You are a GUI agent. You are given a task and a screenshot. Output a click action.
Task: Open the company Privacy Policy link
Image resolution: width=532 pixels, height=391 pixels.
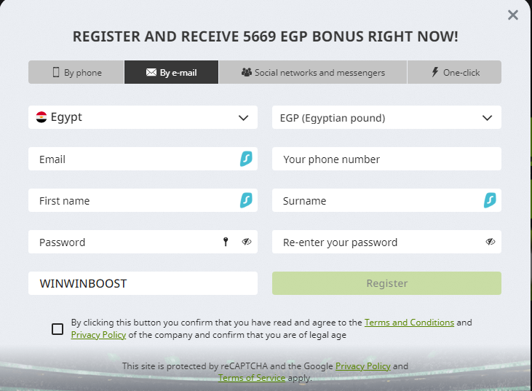click(98, 335)
